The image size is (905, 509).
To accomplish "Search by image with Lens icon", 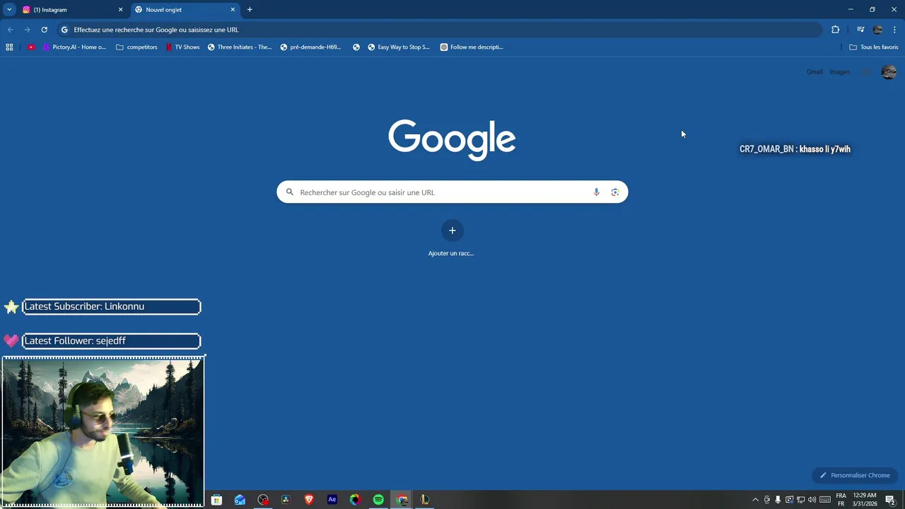I will [615, 192].
